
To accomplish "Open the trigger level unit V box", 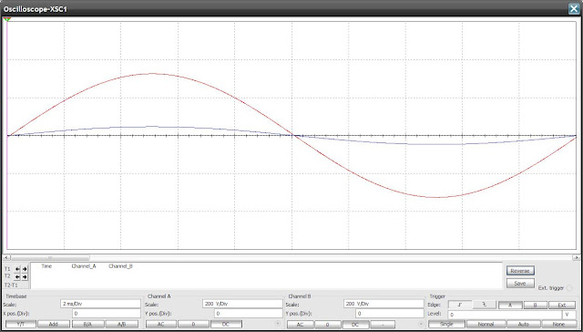I will pyautogui.click(x=568, y=315).
